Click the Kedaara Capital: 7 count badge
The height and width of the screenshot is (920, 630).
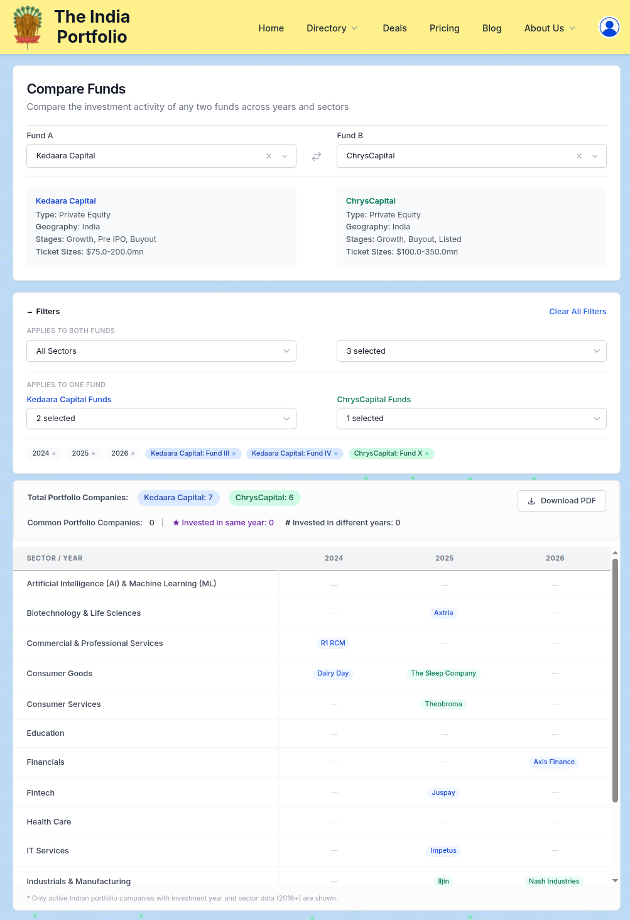coord(178,498)
